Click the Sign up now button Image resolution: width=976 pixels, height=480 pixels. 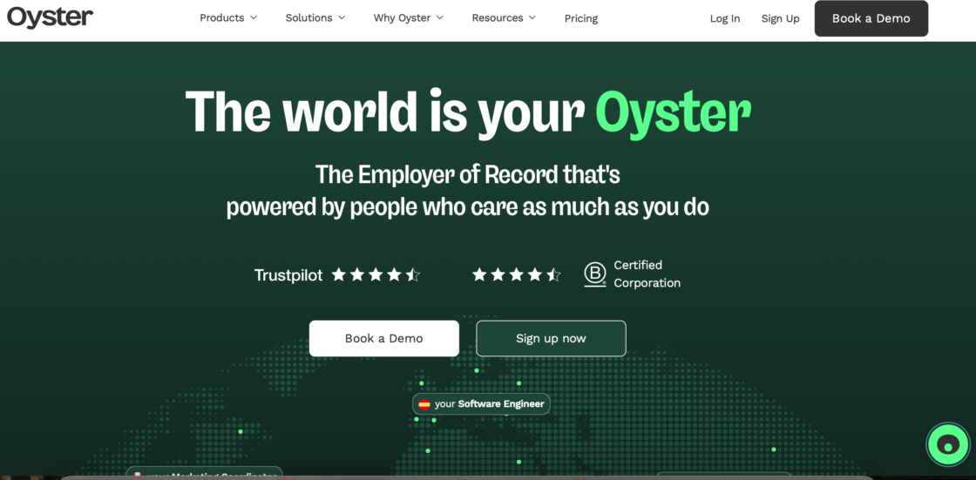click(551, 339)
